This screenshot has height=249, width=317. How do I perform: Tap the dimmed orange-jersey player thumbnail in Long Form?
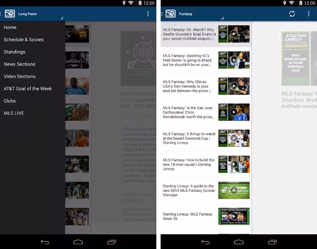coord(77,138)
